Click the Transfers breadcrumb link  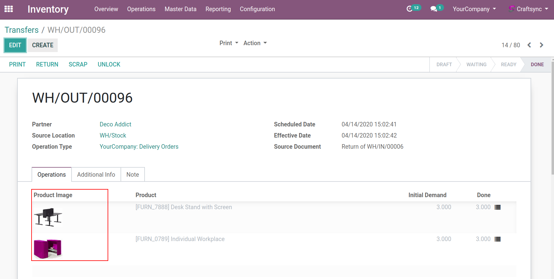[x=22, y=30]
